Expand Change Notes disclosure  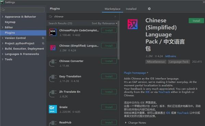pyautogui.click(x=126, y=123)
